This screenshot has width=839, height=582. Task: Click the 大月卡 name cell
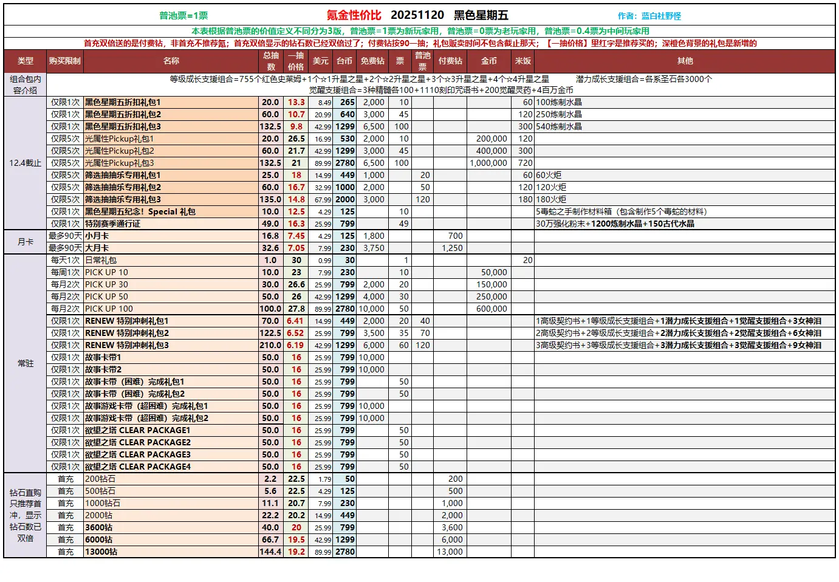(97, 248)
